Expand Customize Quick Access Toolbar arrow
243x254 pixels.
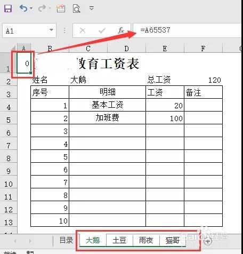point(92,8)
